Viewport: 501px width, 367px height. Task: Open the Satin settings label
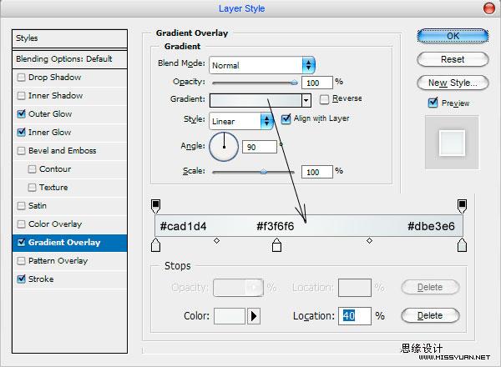[x=38, y=206]
